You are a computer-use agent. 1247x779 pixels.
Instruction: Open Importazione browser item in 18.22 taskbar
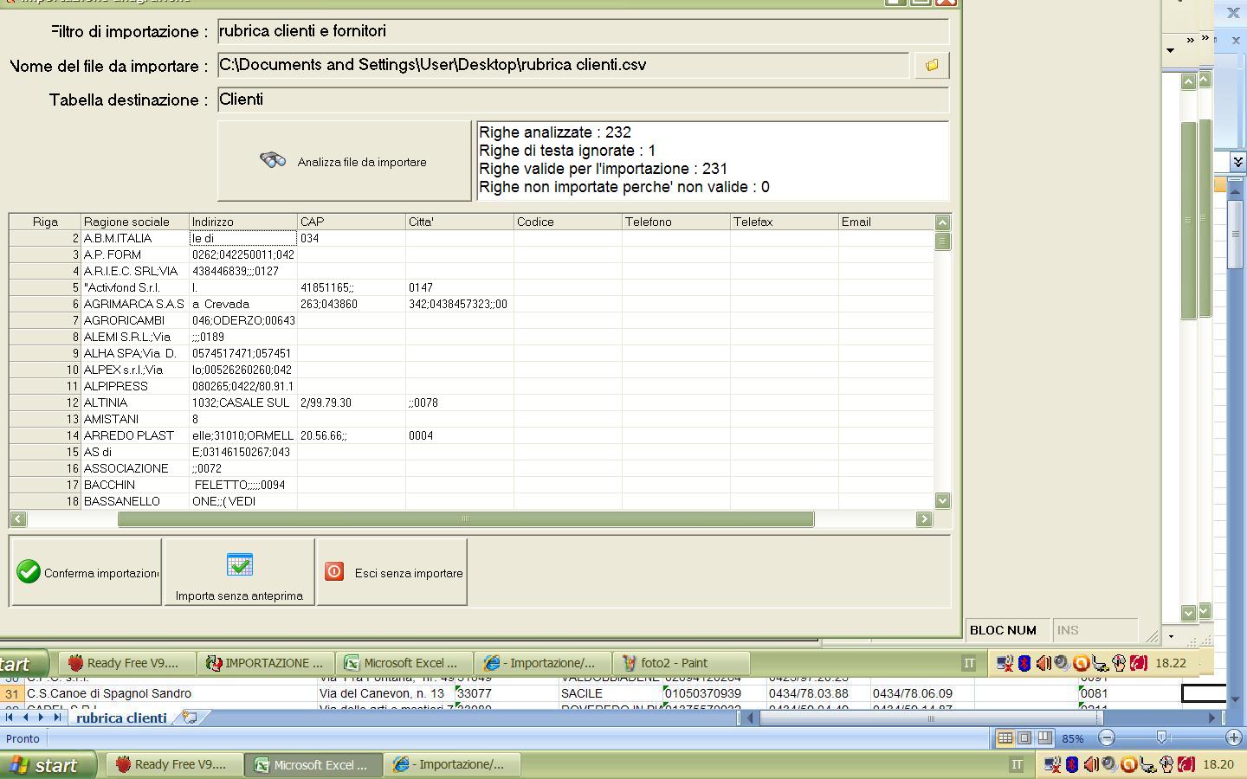coord(544,663)
